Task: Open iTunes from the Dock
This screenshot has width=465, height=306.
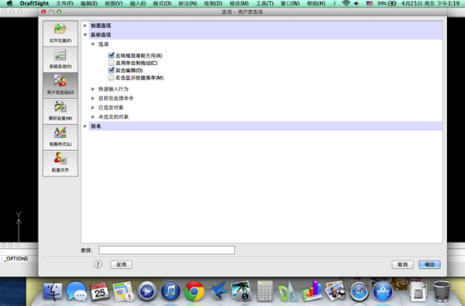Action: click(170, 291)
